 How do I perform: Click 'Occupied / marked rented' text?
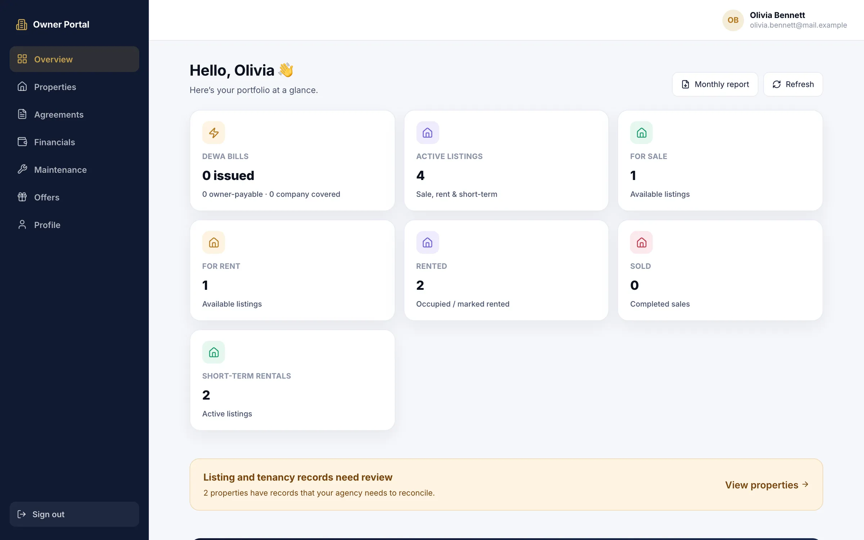pos(463,304)
